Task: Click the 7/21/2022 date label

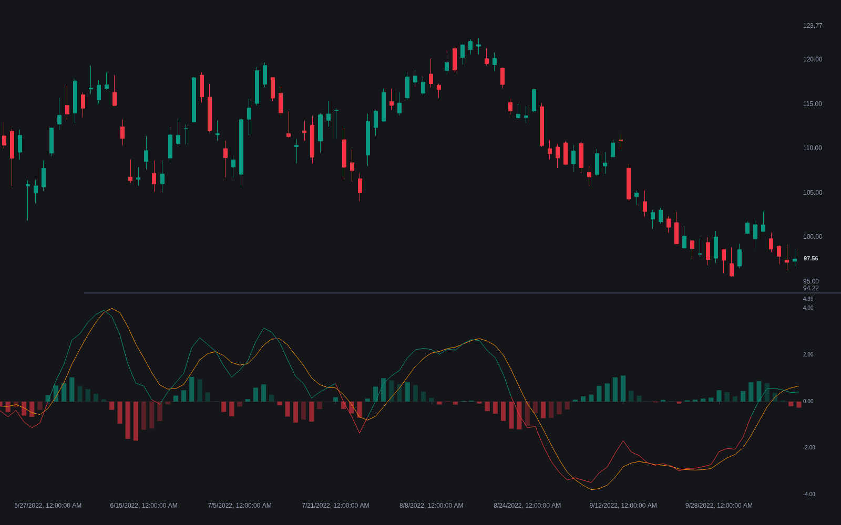Action: point(335,506)
